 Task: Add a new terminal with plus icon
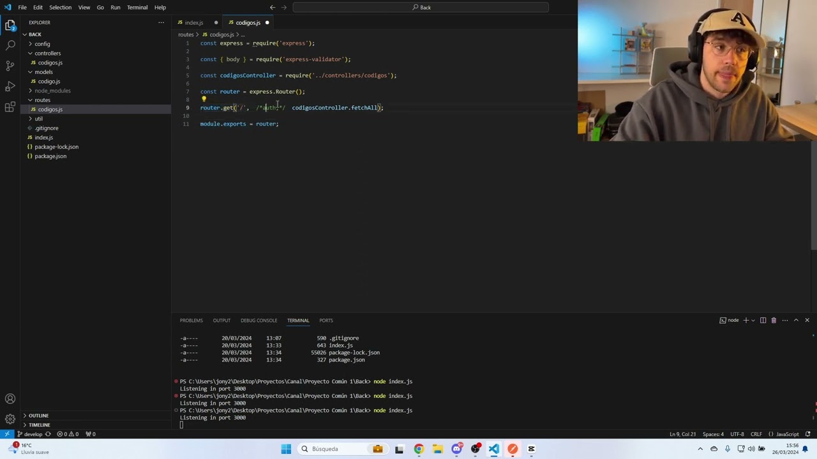746,320
